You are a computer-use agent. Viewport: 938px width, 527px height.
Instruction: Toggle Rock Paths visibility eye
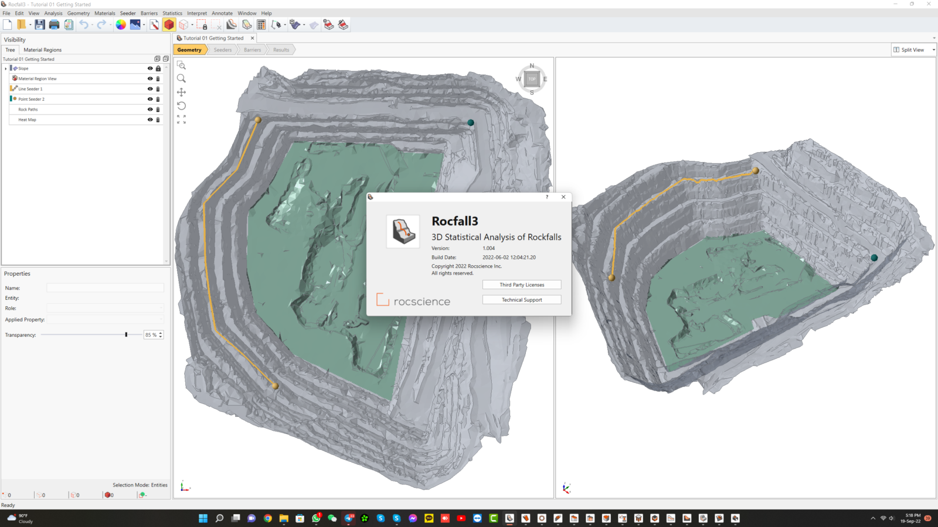click(150, 109)
